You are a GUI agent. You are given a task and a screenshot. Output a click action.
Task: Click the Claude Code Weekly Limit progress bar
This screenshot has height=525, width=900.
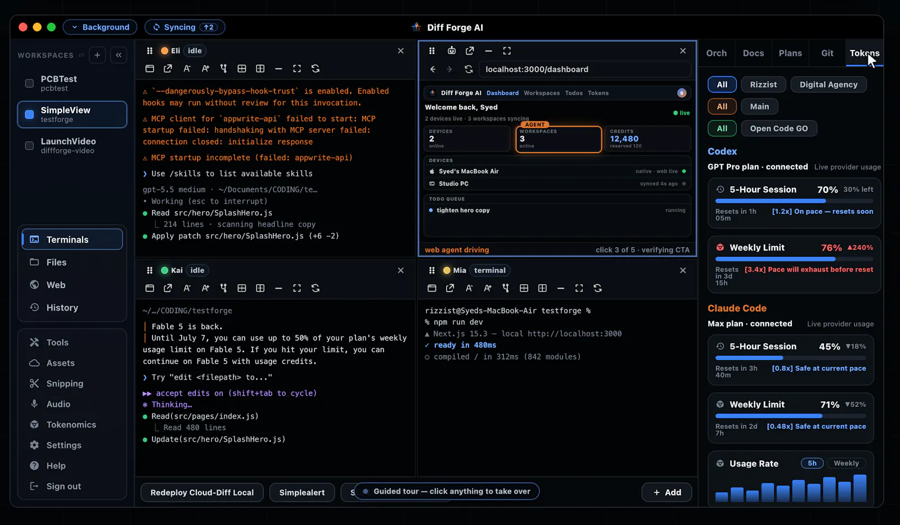[x=791, y=416]
